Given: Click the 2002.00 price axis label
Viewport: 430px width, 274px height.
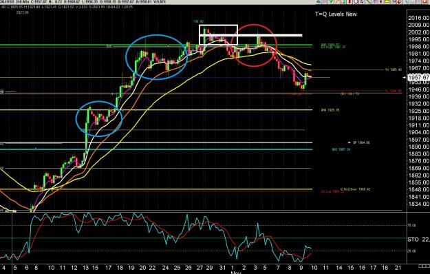Looking at the screenshot, I should pos(418,32).
